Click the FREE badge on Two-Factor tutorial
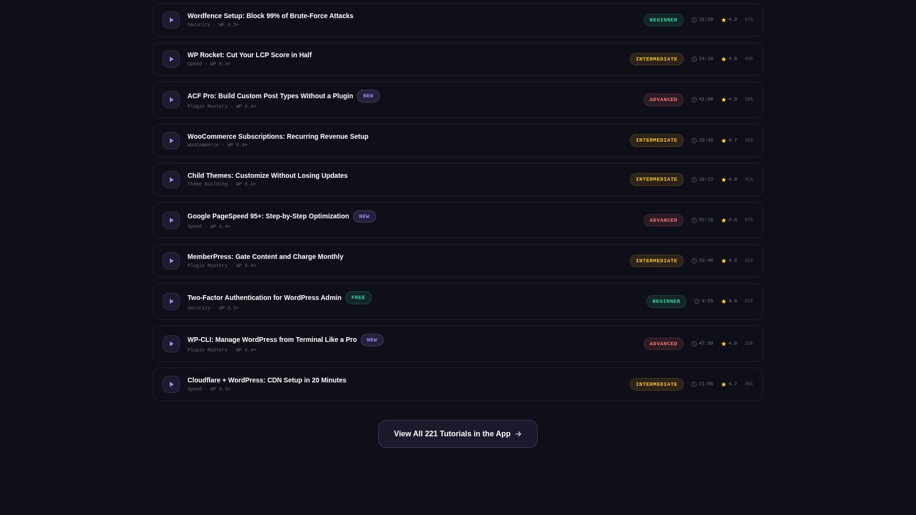Screen dimensions: 916x515 click(358, 298)
